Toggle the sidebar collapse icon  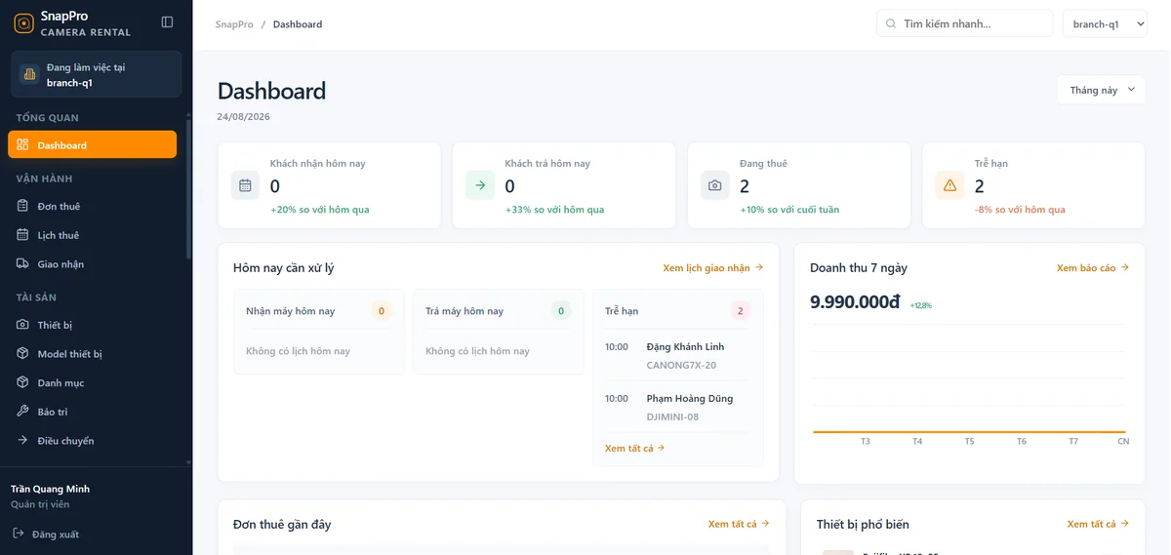167,21
